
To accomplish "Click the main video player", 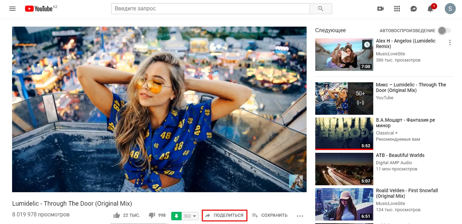I will [159, 109].
